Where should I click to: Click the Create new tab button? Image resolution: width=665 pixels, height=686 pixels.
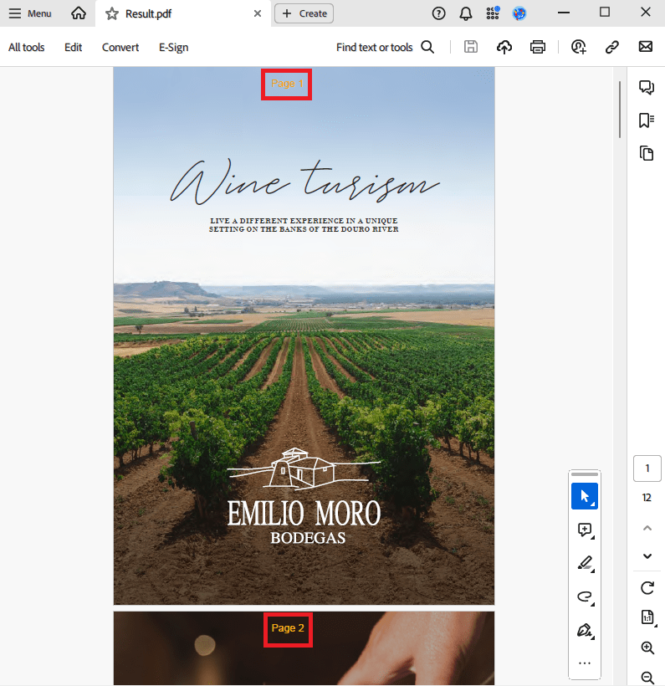[304, 13]
